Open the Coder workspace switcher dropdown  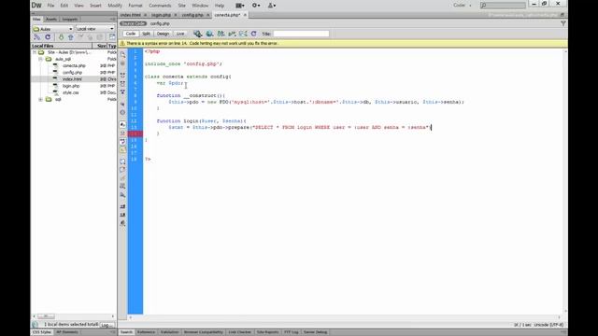pos(462,6)
